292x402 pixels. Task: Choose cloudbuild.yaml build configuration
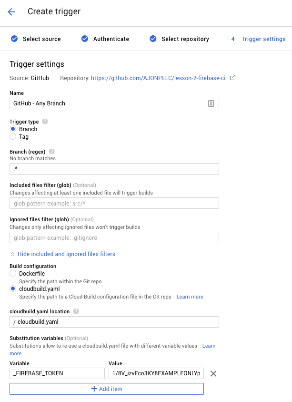[13, 289]
